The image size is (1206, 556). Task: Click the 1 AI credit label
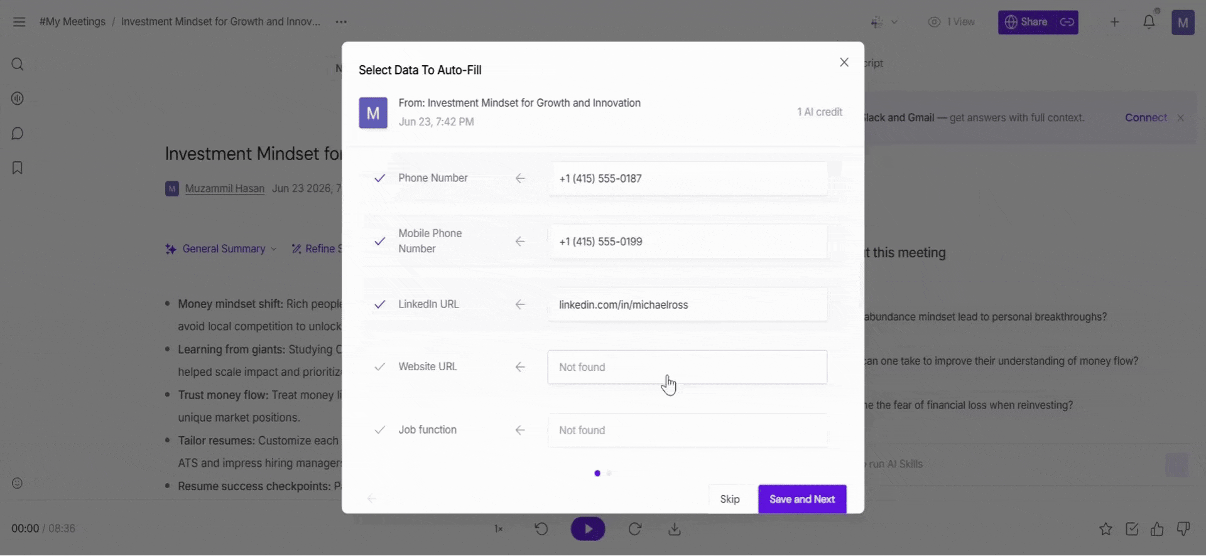pyautogui.click(x=820, y=112)
